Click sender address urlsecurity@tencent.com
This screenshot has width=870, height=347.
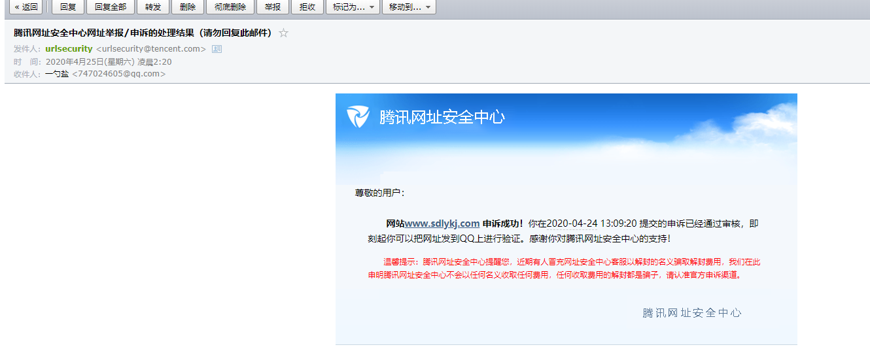[x=151, y=49]
